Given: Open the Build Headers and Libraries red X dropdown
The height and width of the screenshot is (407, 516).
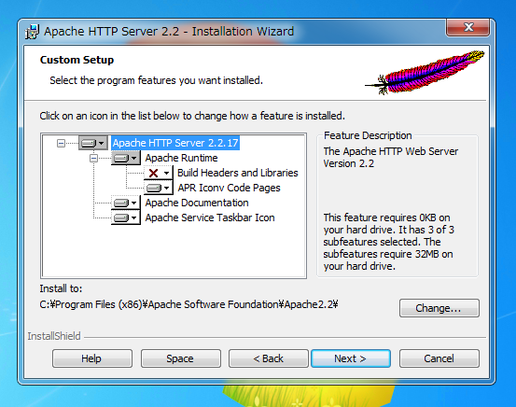Looking at the screenshot, I should point(159,173).
